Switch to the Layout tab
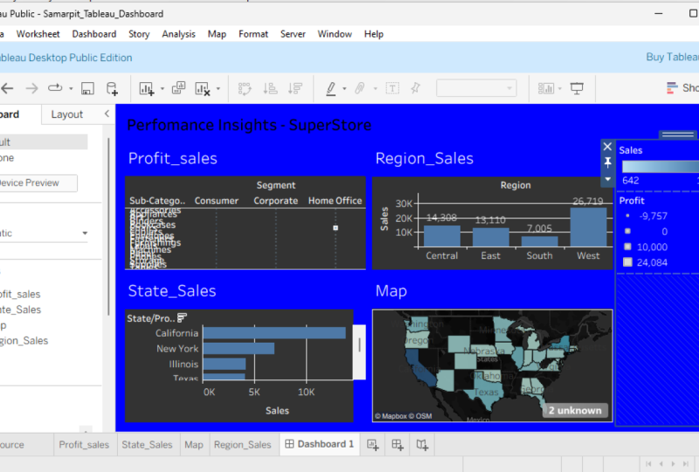 pos(67,115)
